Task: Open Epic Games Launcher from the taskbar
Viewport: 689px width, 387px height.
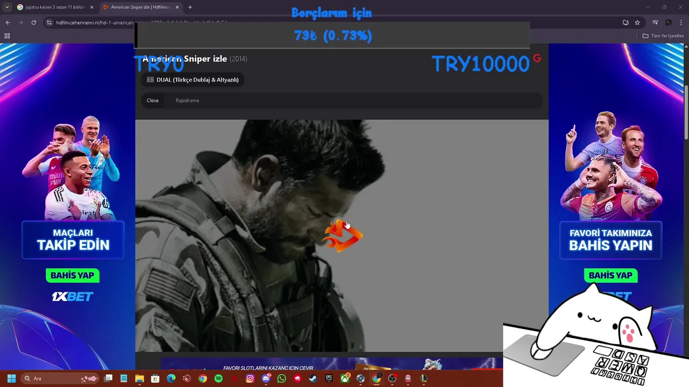Action: (x=329, y=378)
